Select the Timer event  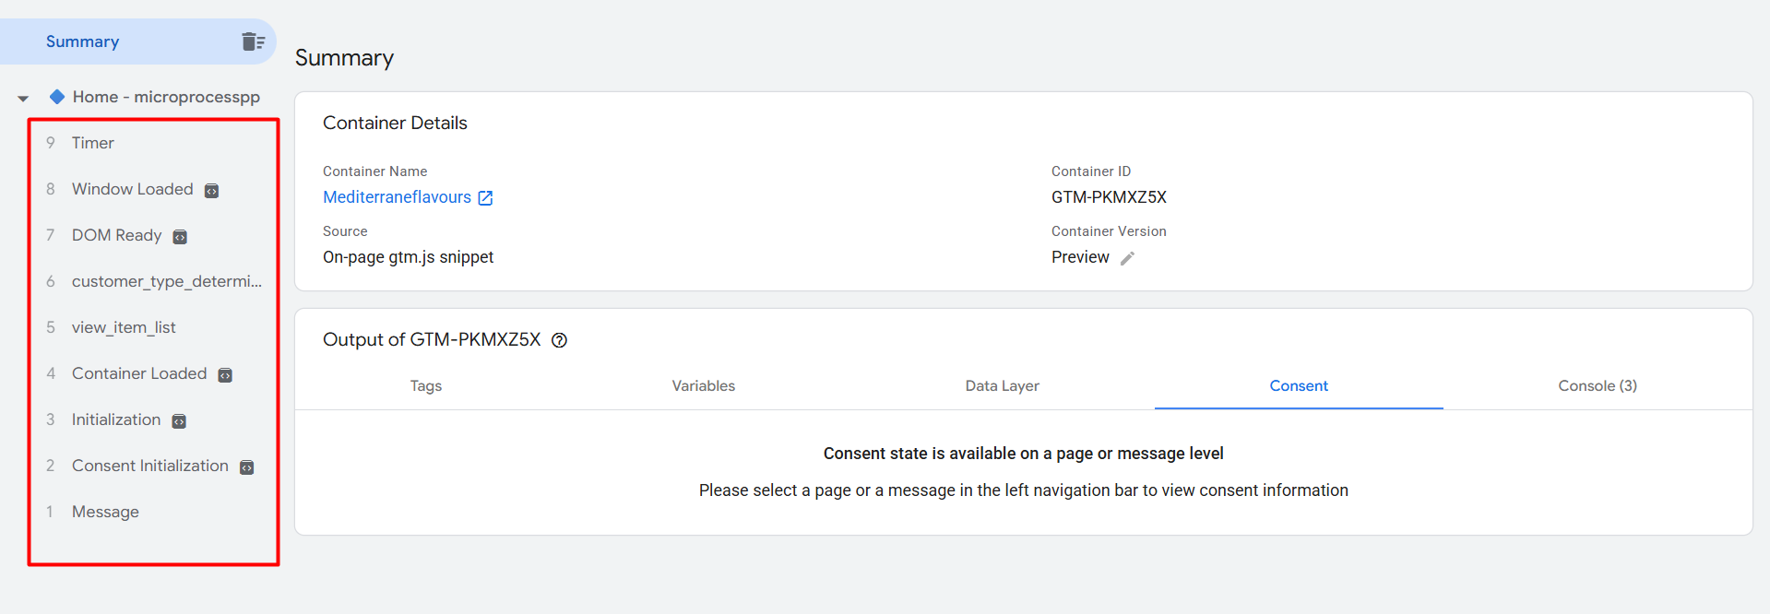point(93,143)
